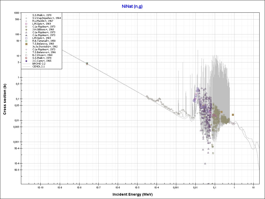Select the filled brown square Belanova 1960 marker

click(x=26, y=44)
